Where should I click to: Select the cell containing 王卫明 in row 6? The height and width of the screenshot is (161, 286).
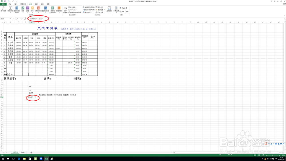pos(10,43)
